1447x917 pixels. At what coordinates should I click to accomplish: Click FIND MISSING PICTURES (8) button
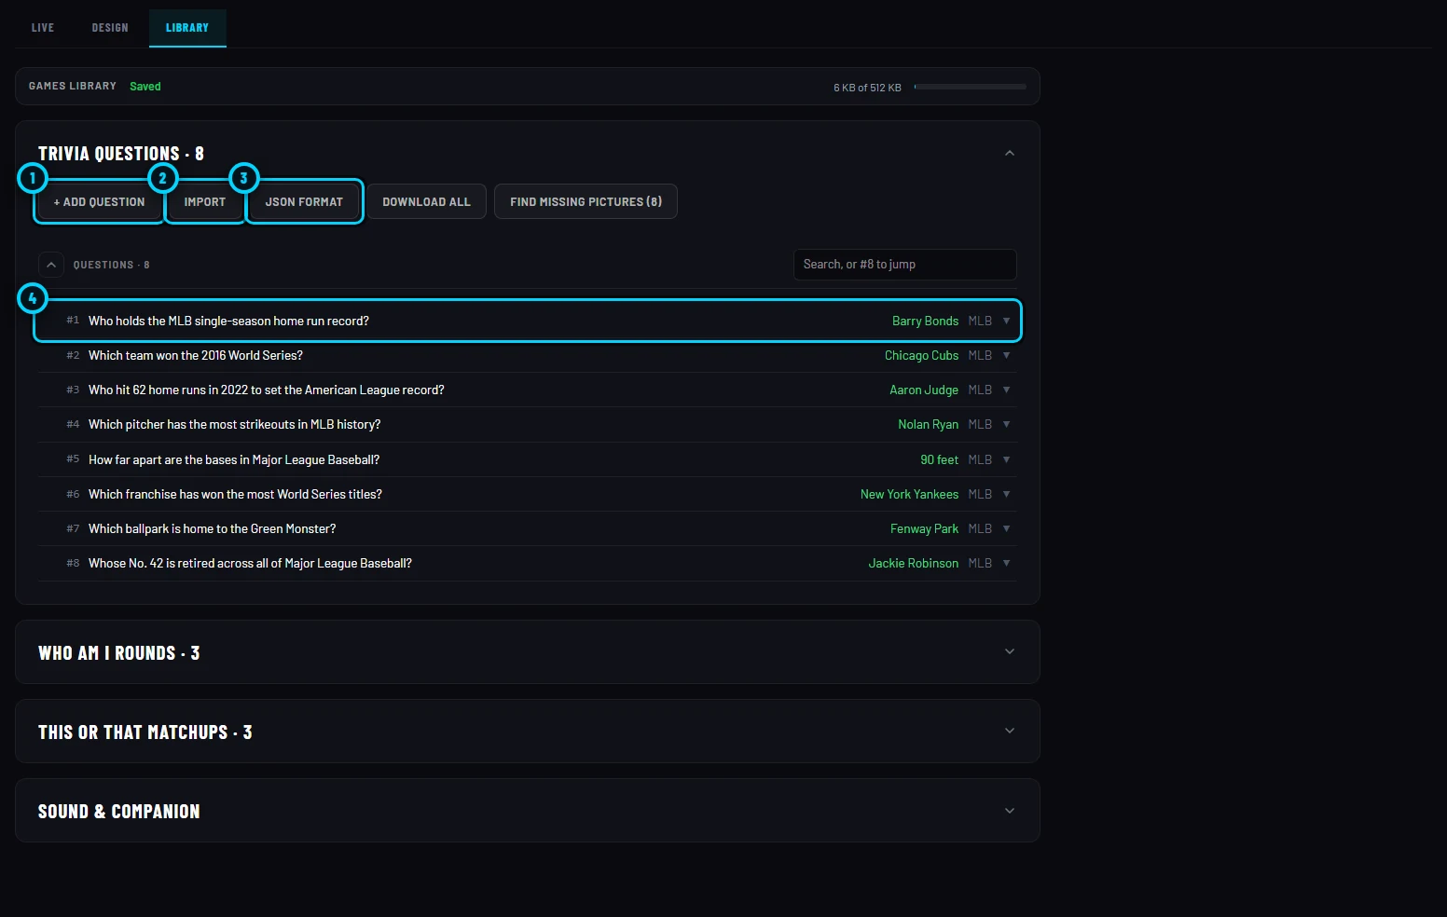tap(586, 202)
